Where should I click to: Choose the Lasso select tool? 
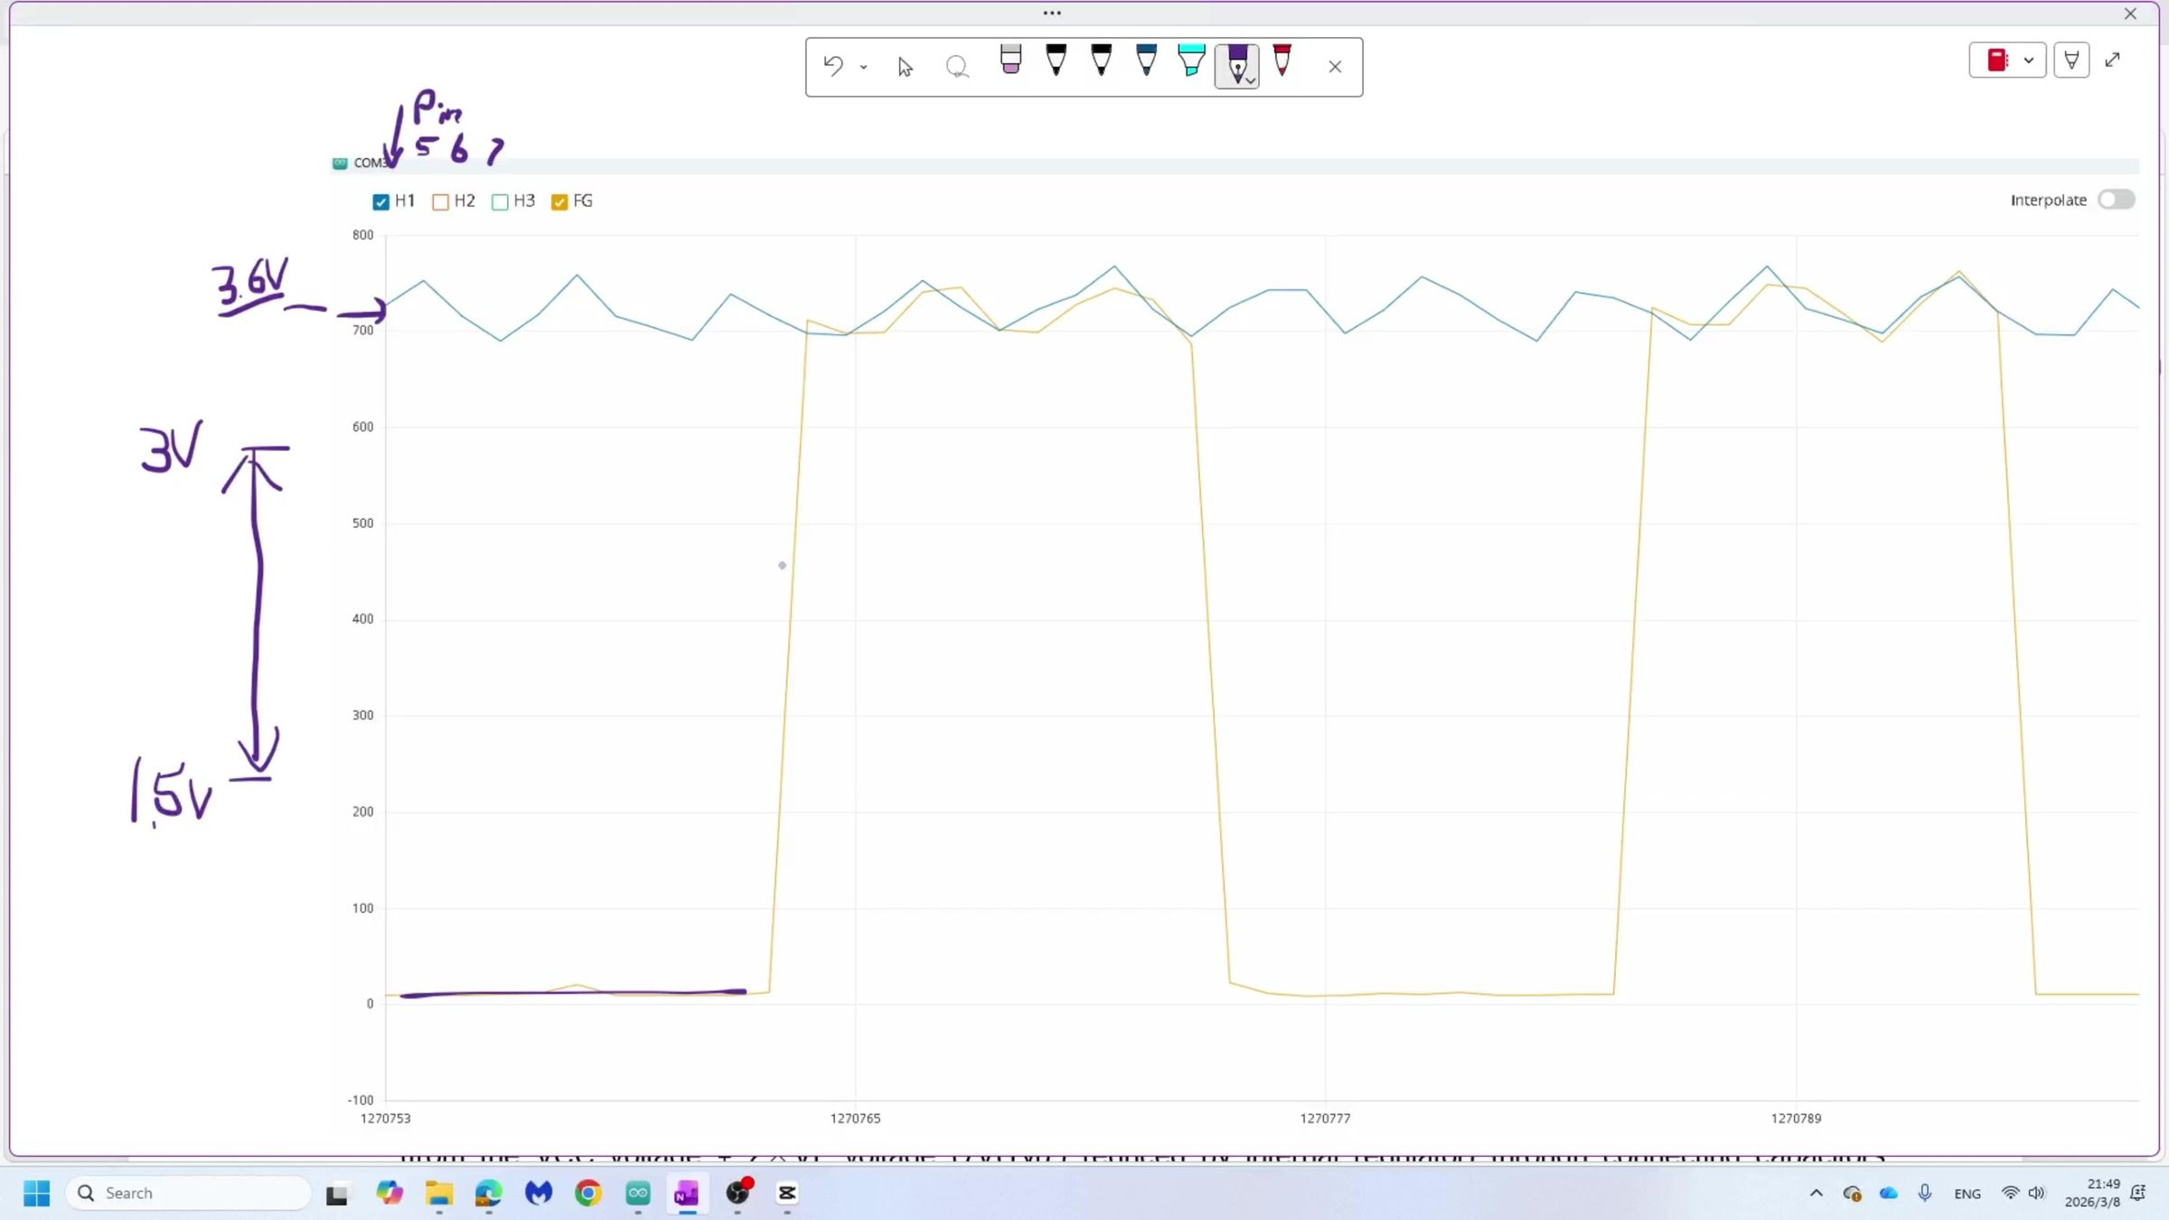(956, 67)
